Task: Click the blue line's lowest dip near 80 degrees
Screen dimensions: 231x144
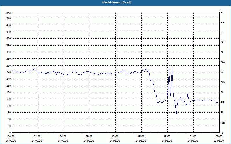Action: tap(176, 115)
